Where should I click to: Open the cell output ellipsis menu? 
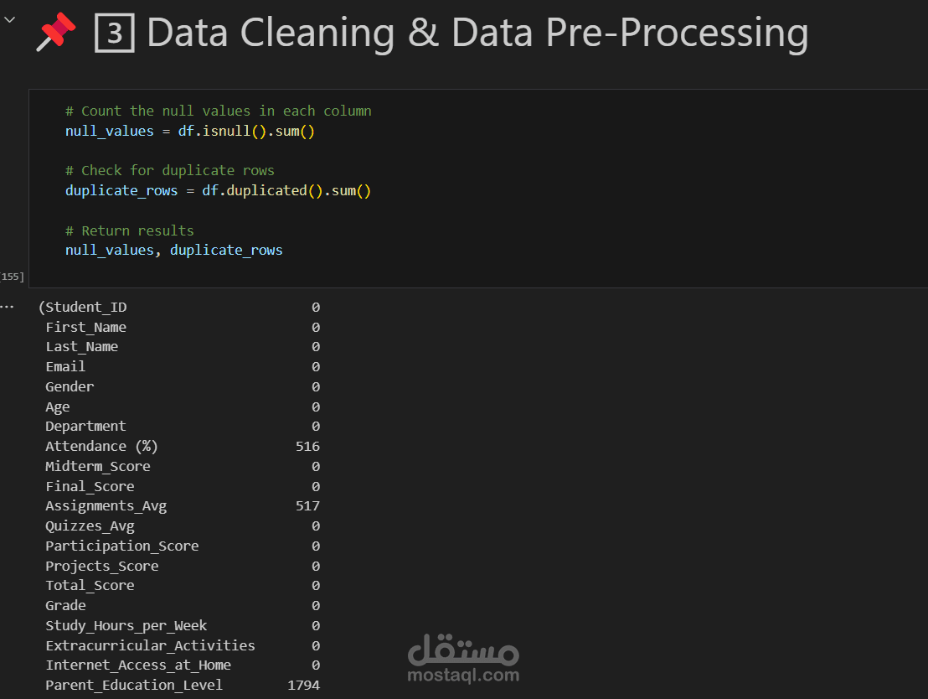[x=8, y=307]
